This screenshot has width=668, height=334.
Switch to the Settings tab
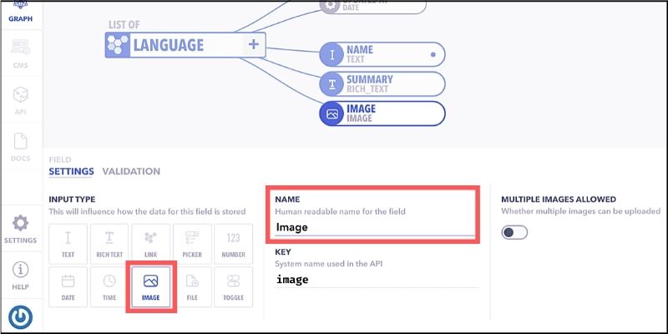tap(71, 171)
